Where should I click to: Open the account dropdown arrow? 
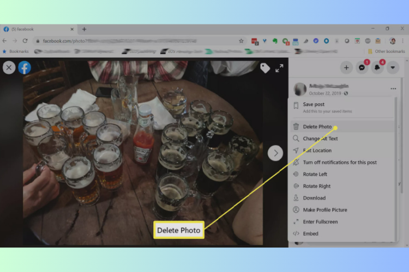click(x=393, y=67)
